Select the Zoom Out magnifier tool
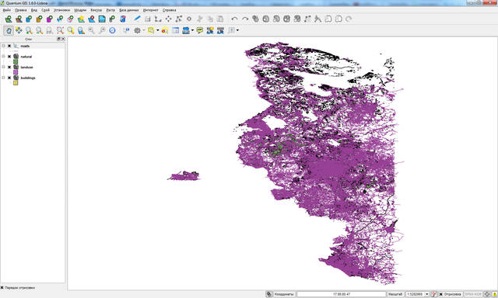Viewport: 498px width, 298px height. coord(40,30)
